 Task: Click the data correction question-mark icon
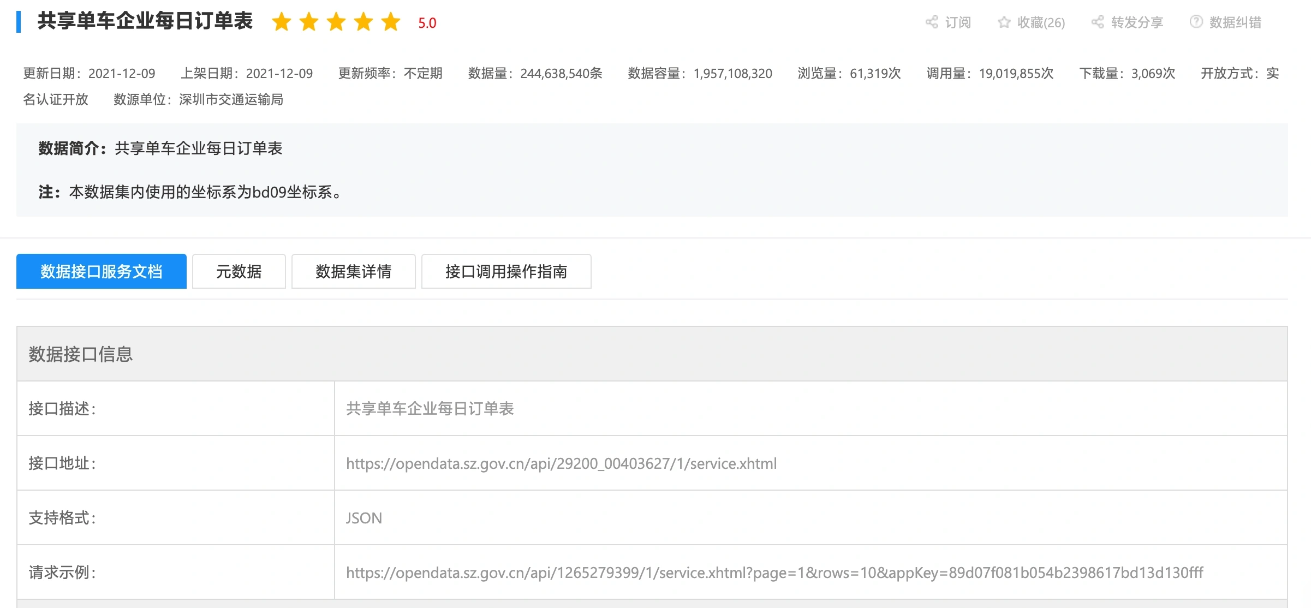click(1196, 22)
